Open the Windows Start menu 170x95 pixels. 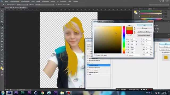3,93
